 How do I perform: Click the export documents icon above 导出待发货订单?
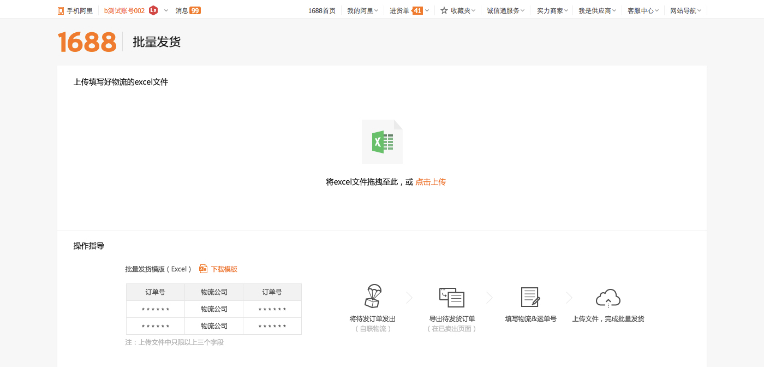pos(452,297)
